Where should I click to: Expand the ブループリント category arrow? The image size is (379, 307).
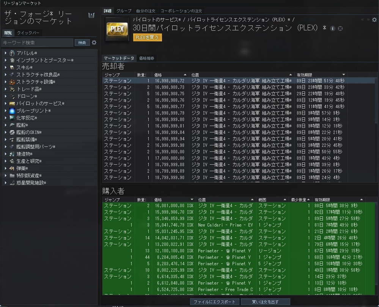point(6,111)
